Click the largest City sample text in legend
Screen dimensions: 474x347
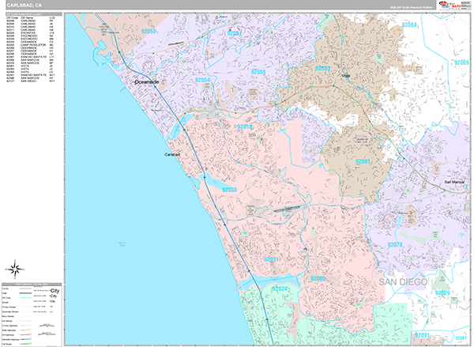55,291
